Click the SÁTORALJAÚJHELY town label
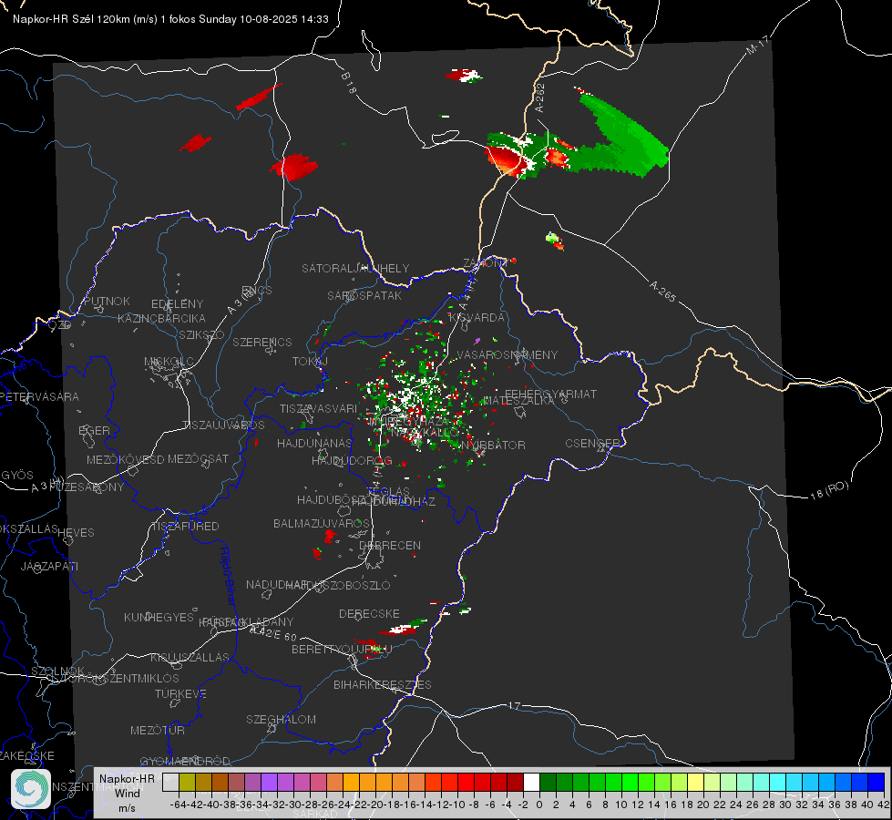 point(355,268)
